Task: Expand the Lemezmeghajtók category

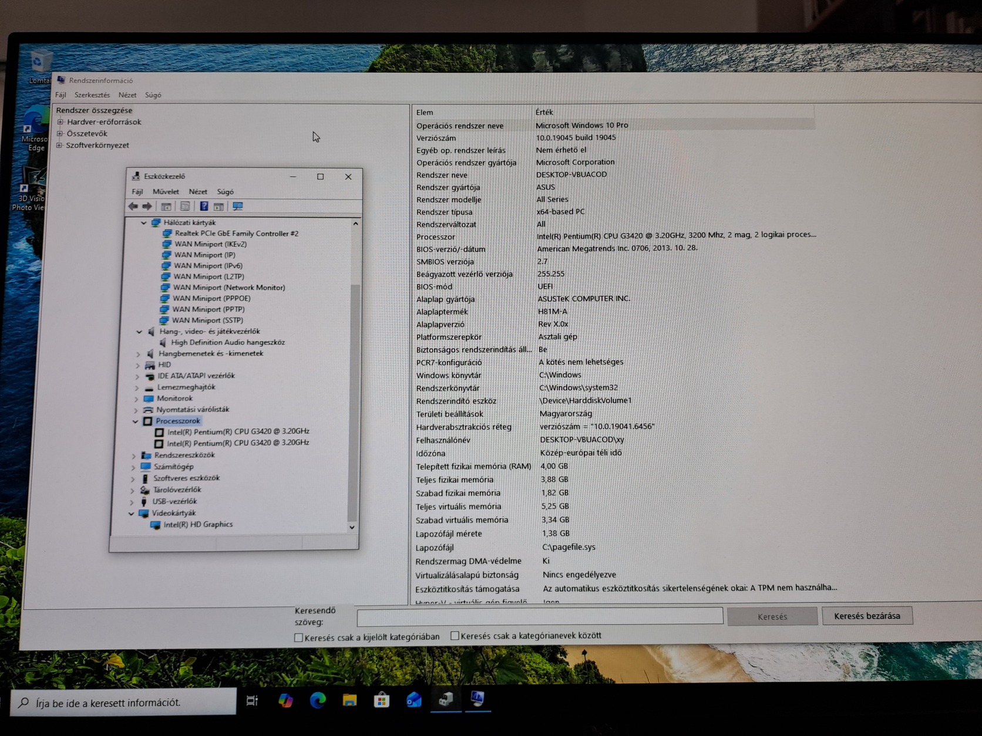Action: pyautogui.click(x=137, y=388)
